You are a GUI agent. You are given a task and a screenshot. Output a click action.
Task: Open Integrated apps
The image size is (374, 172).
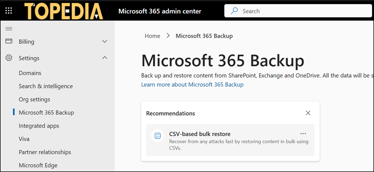39,126
